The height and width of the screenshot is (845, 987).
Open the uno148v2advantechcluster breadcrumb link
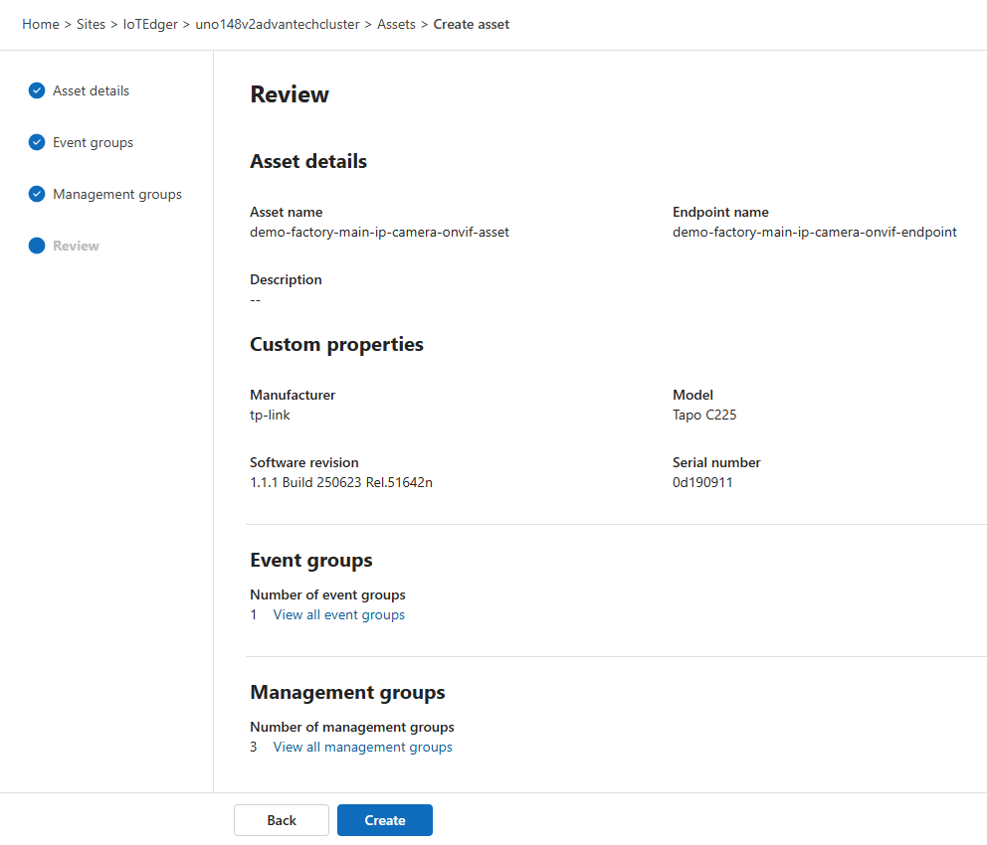[x=278, y=24]
